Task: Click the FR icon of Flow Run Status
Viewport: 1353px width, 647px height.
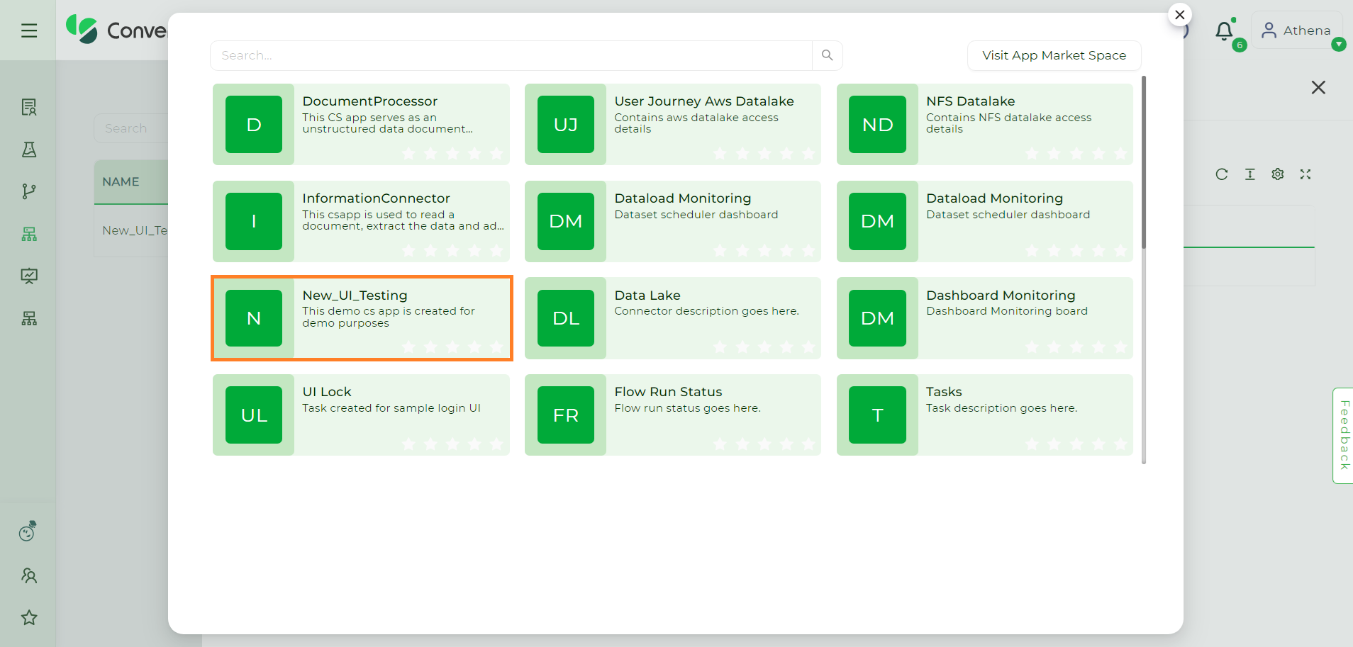Action: point(566,415)
